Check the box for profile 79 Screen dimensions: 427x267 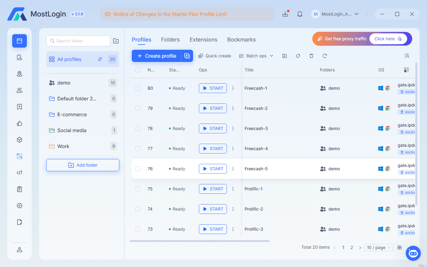pyautogui.click(x=138, y=108)
